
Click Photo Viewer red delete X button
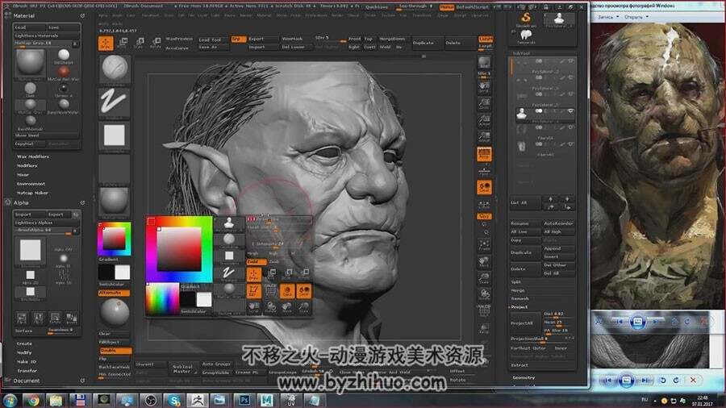pos(693,381)
